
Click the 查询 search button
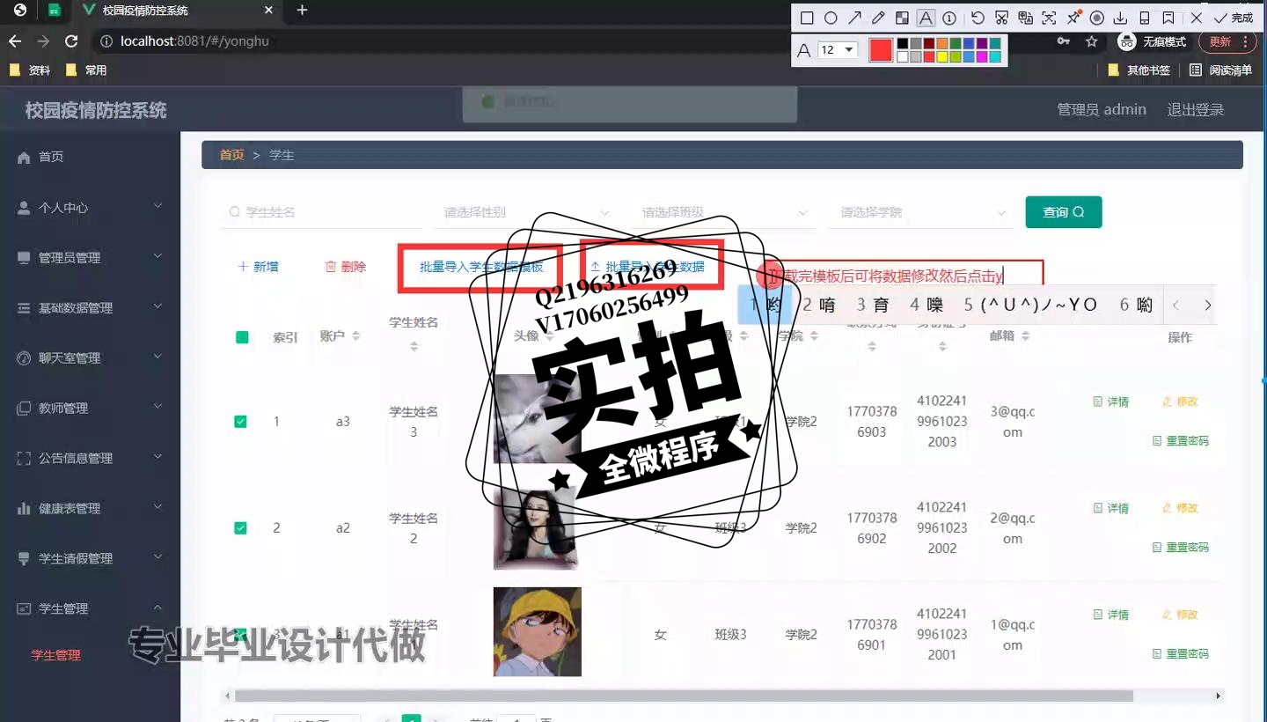click(1064, 212)
